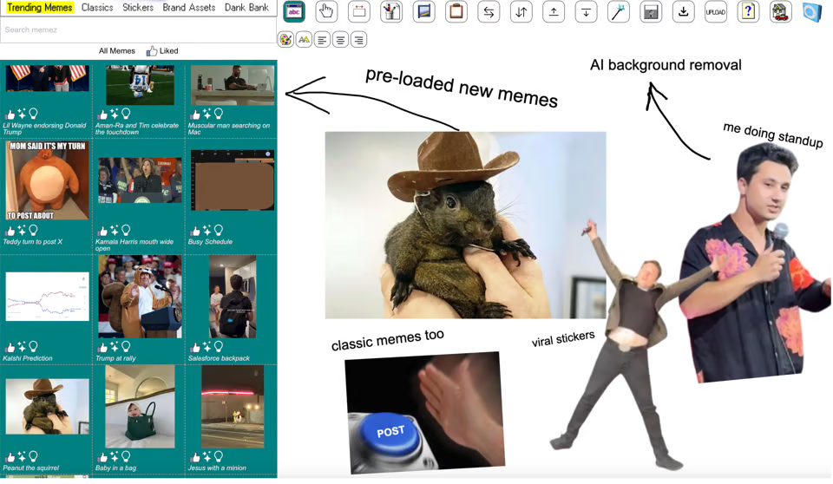Image resolution: width=833 pixels, height=484 pixels.
Task: Select the All Memes filter link
Action: click(117, 51)
